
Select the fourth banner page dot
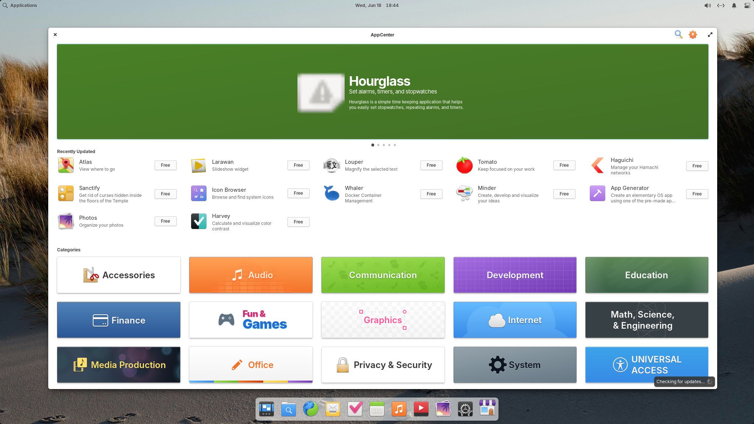[x=389, y=145]
